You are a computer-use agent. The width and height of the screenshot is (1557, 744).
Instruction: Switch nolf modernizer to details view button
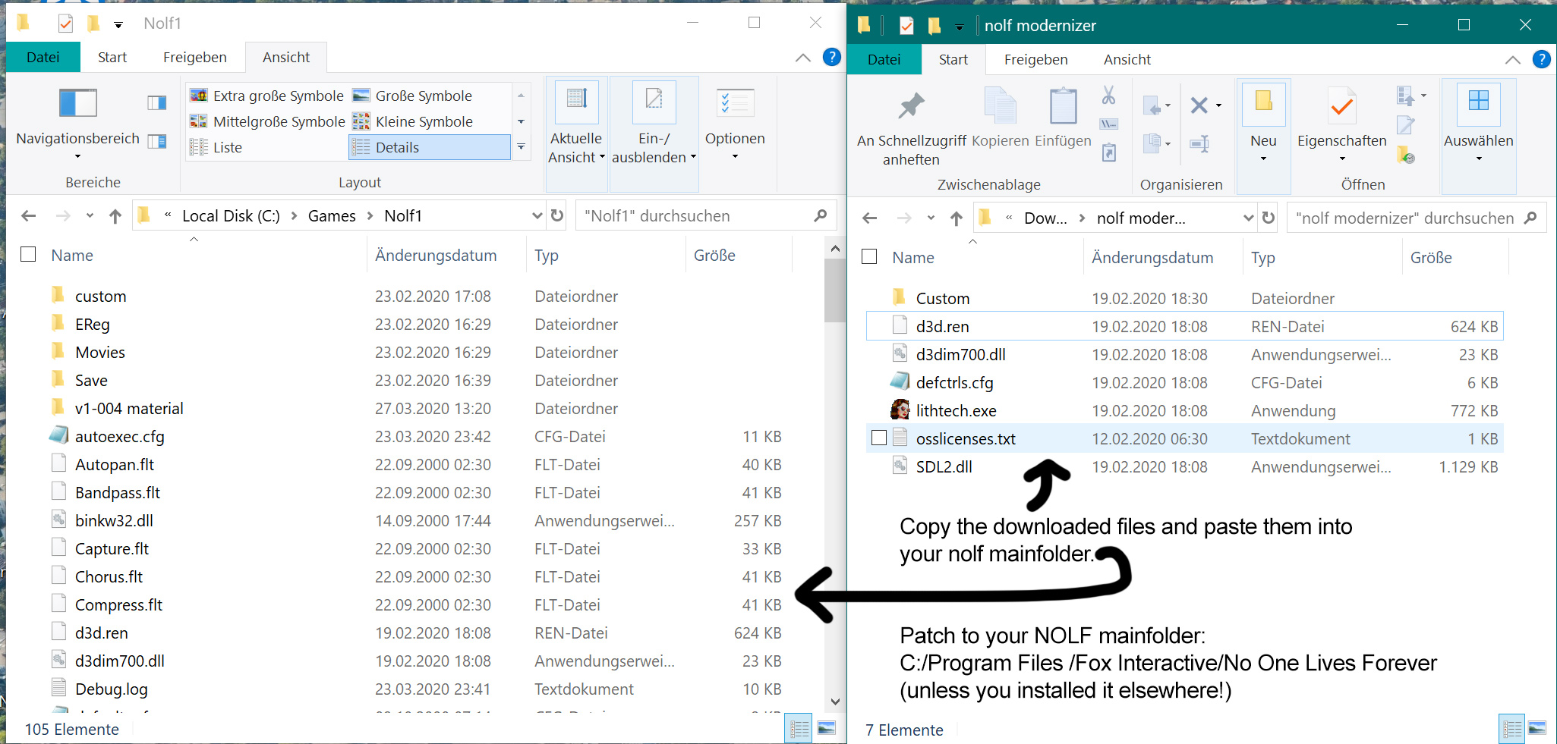click(x=1511, y=730)
